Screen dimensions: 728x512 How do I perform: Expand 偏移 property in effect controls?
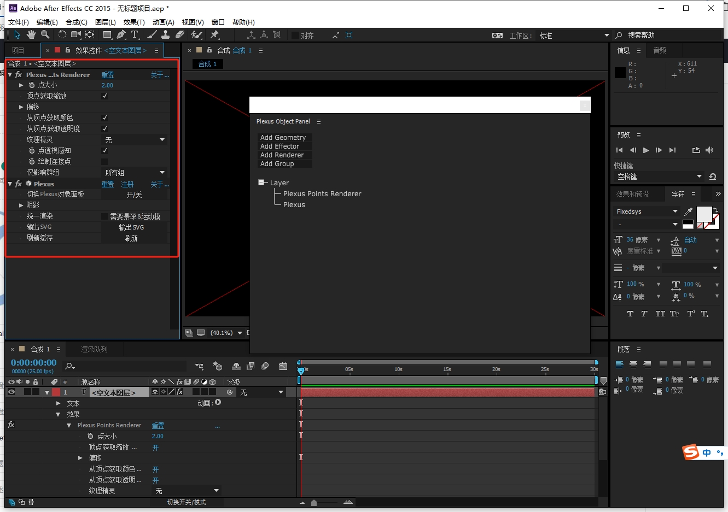pos(21,107)
